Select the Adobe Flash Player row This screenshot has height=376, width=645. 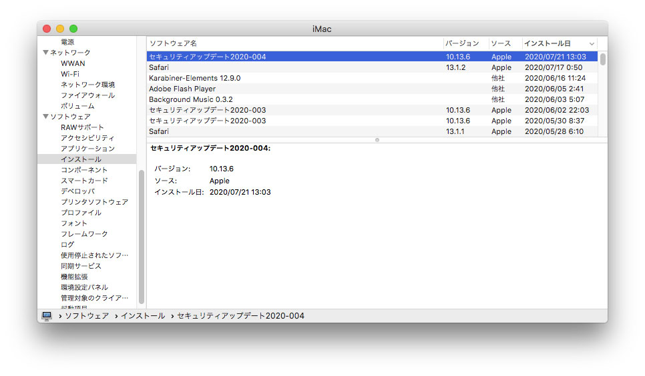tap(372, 89)
